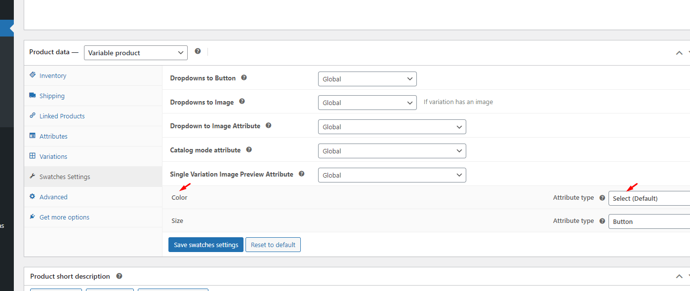Image resolution: width=690 pixels, height=291 pixels.
Task: Open the Linked Products tab
Action: coord(93,116)
